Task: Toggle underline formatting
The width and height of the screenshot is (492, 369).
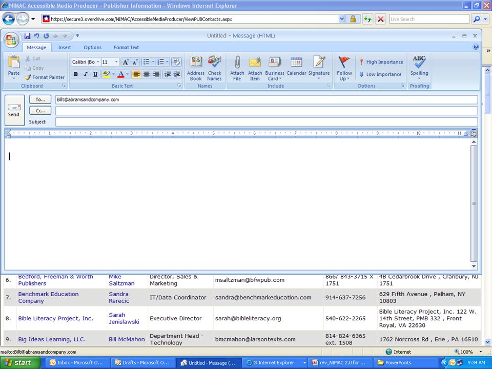Action: (x=95, y=74)
